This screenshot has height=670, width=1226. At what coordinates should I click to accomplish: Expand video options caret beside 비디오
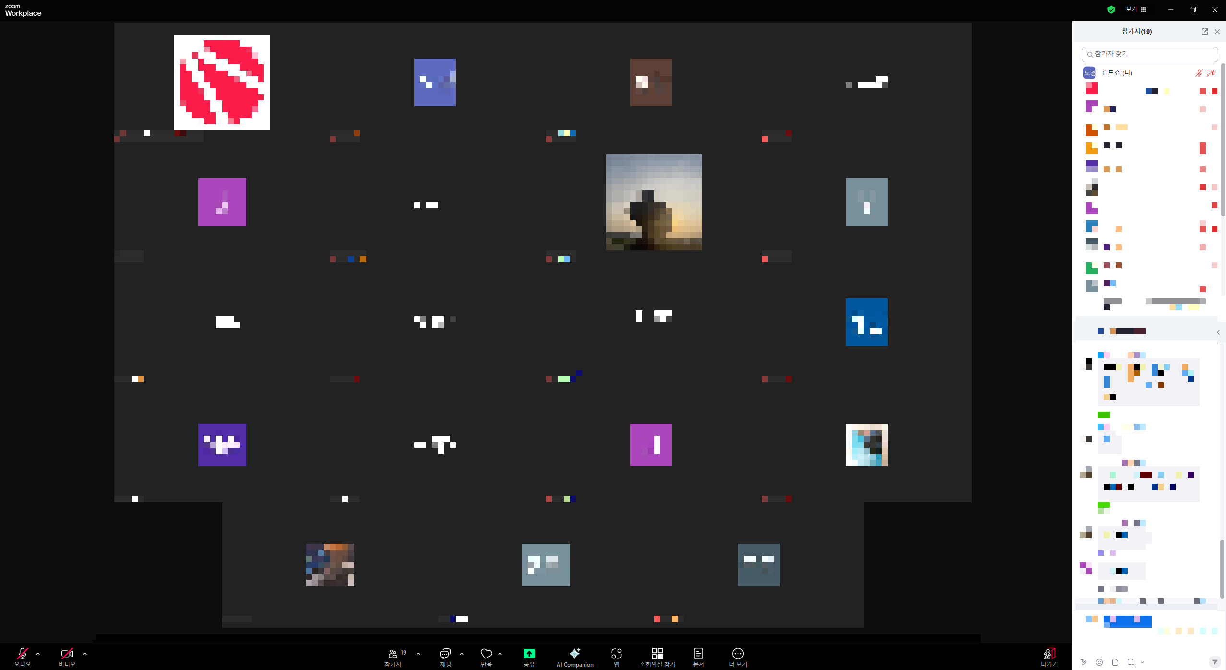click(x=85, y=654)
